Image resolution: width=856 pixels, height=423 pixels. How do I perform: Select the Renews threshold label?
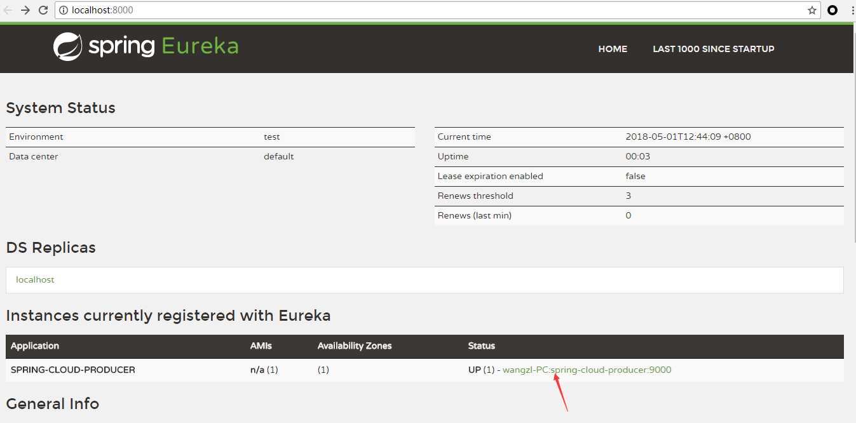pos(475,196)
